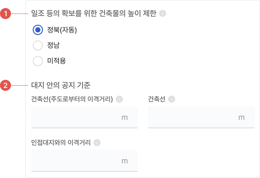Click the red number 1 marker badge
The image size is (260, 178).
(x=5, y=14)
